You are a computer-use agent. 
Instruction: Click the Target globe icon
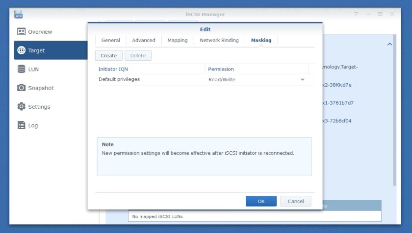coord(21,50)
